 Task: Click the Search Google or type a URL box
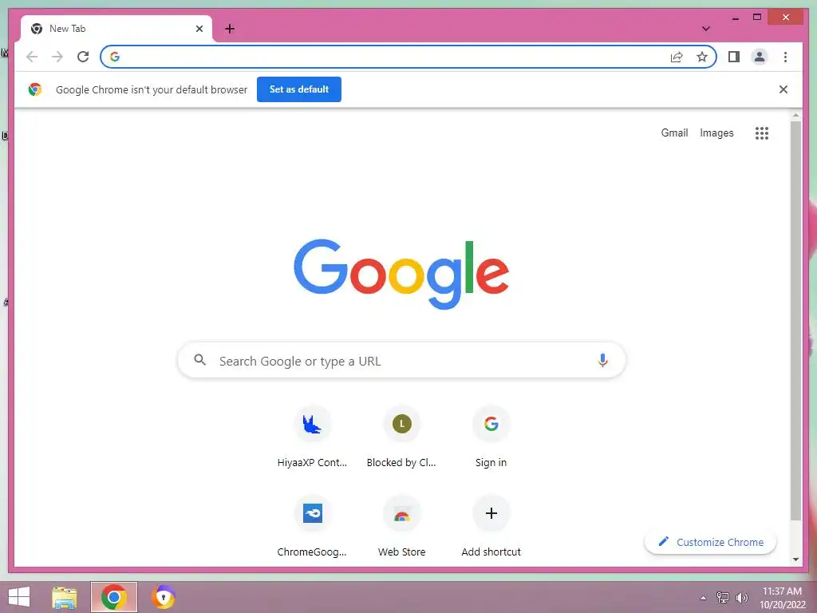point(401,360)
